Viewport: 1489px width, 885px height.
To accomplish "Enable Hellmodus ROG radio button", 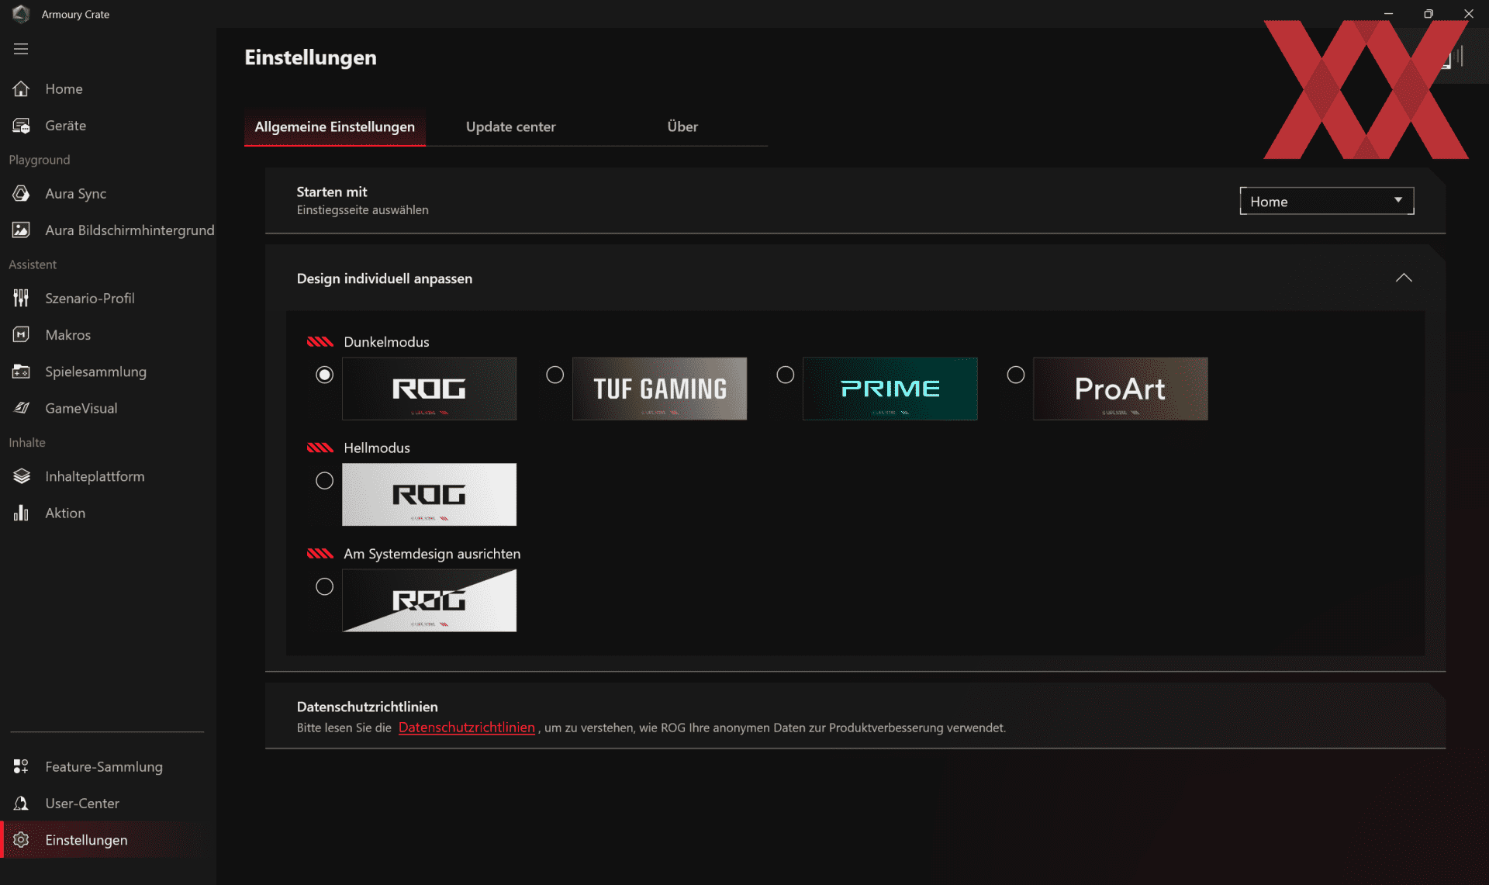I will tap(325, 481).
